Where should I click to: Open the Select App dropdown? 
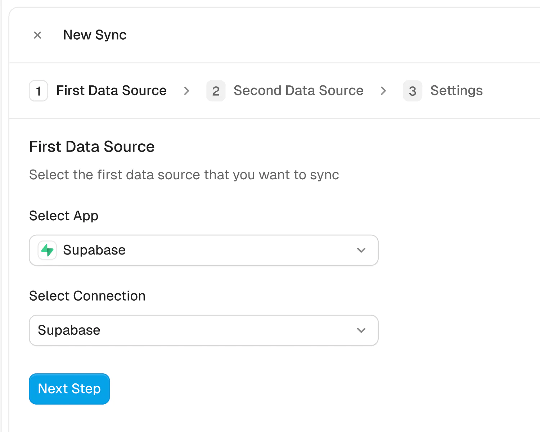(x=204, y=250)
